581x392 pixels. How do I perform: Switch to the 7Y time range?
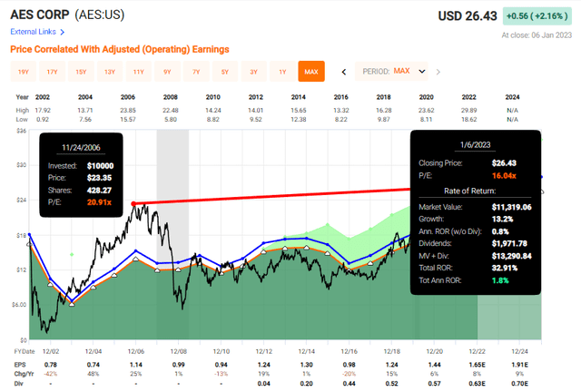[x=196, y=72]
